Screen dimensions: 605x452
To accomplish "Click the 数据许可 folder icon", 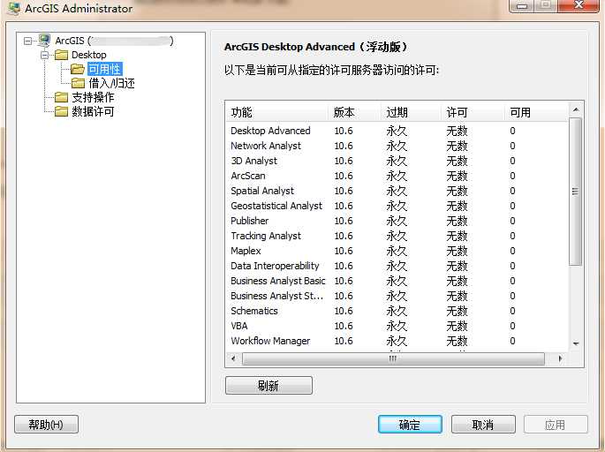I will click(61, 111).
